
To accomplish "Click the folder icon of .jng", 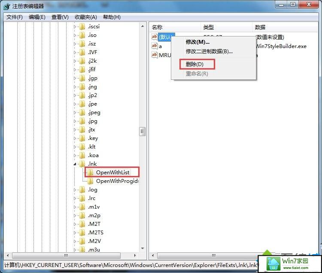I will pyautogui.click(x=82, y=87).
